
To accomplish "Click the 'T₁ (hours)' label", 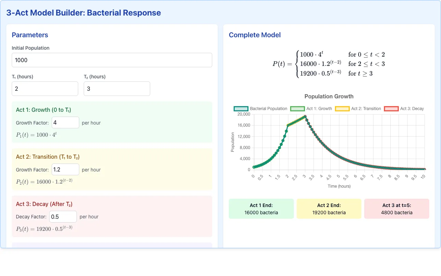I will click(22, 77).
